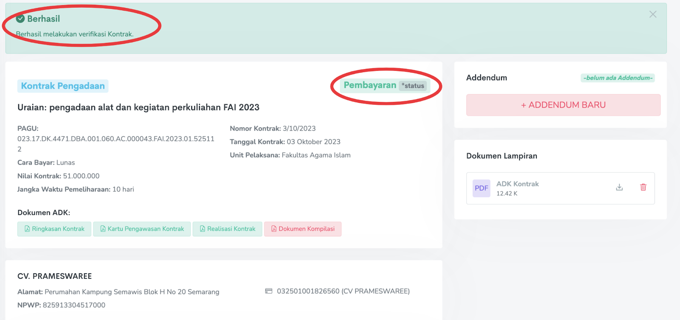Download the ADK Kontrak PDF file
The image size is (680, 320).
619,187
